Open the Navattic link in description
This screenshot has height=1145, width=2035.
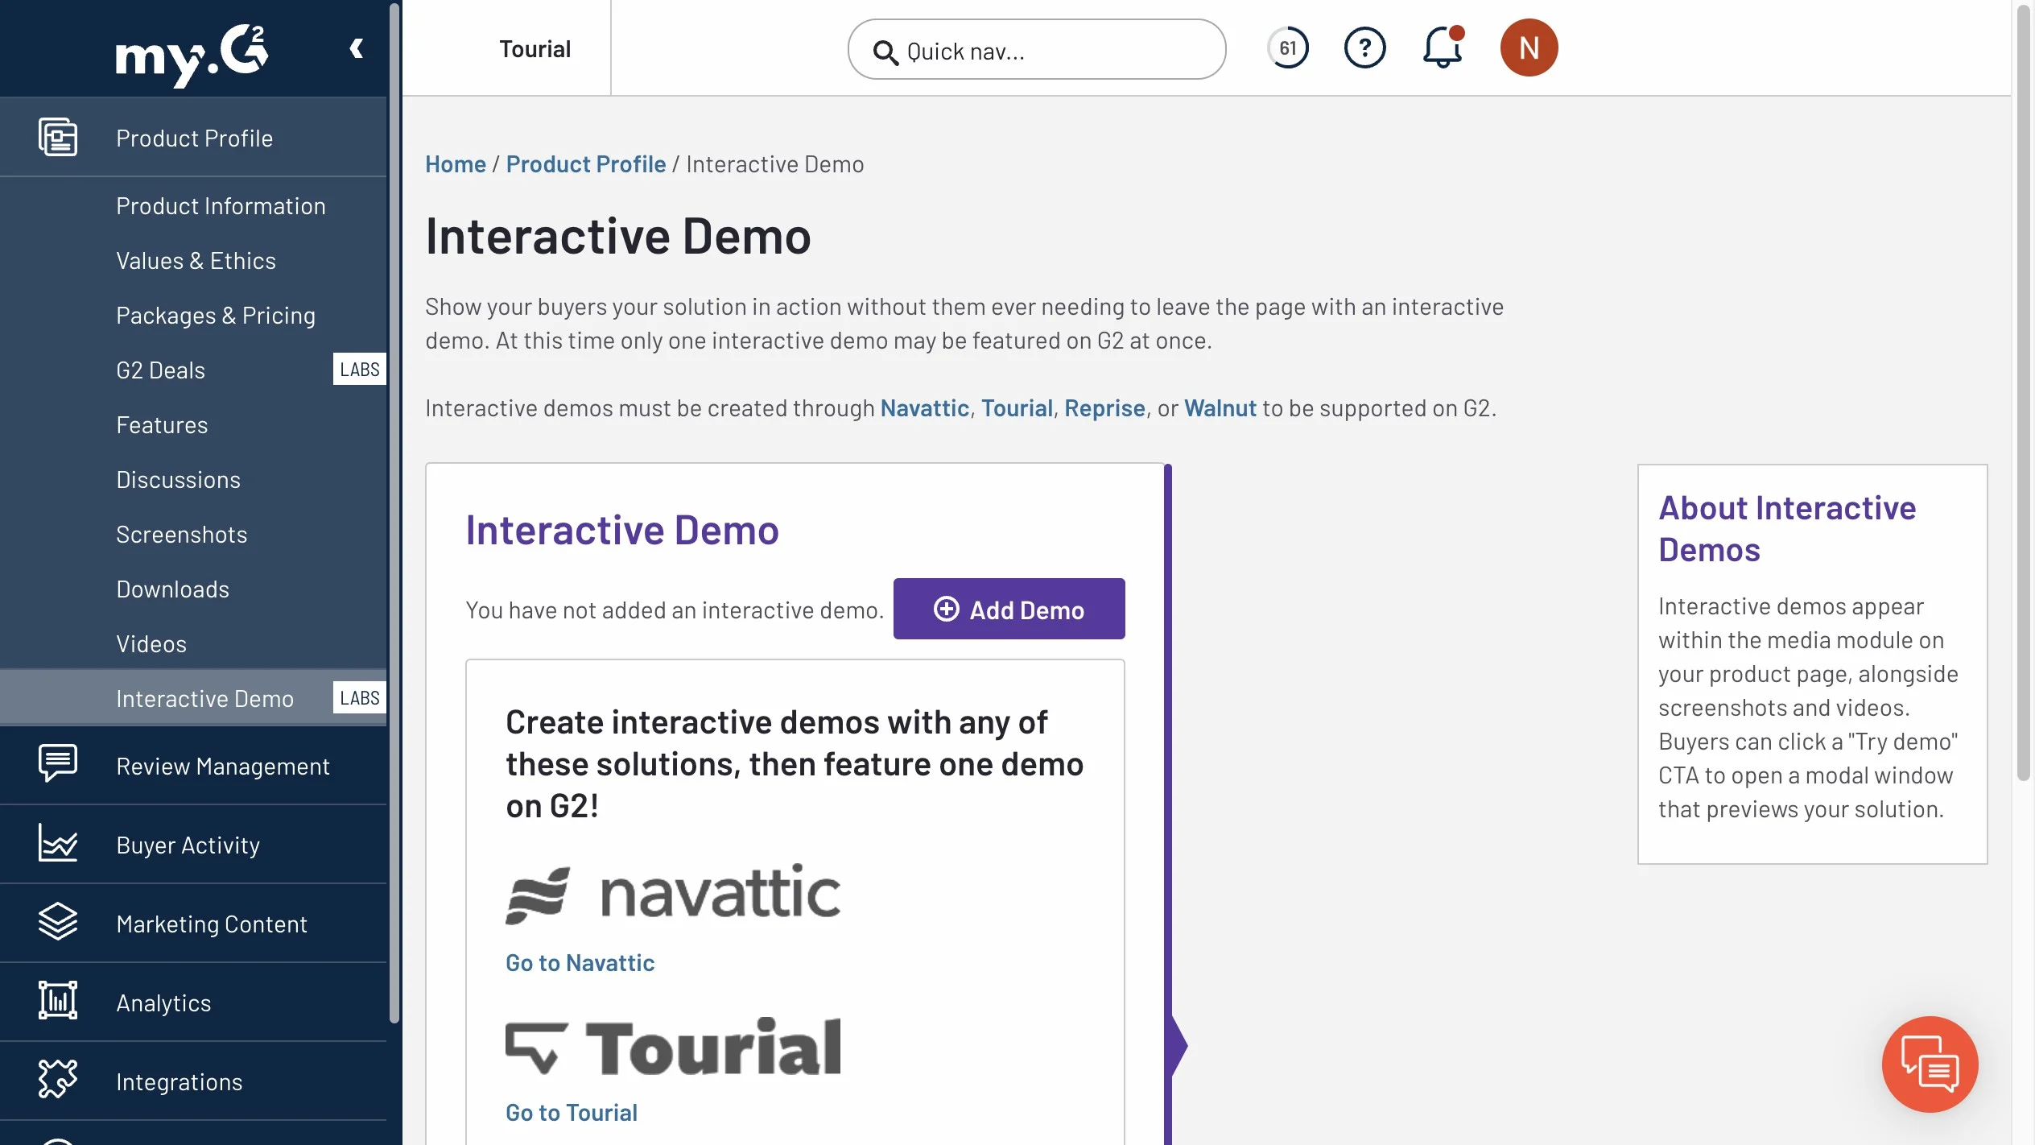[924, 408]
